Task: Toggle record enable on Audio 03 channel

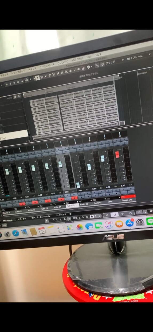Action: [x=48, y=201]
